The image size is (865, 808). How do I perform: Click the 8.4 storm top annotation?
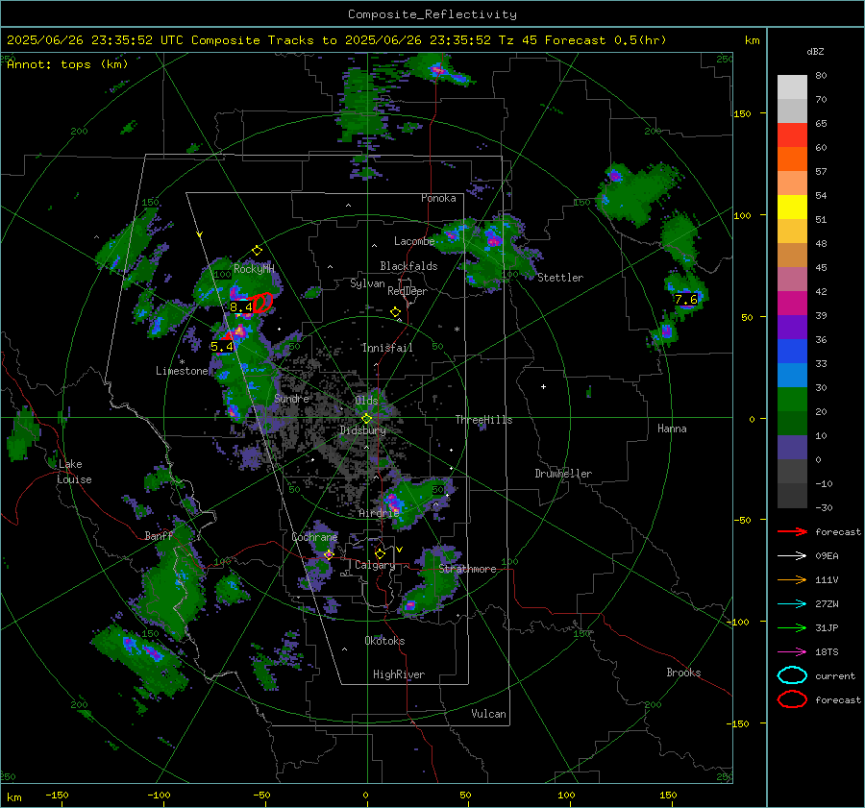240,307
